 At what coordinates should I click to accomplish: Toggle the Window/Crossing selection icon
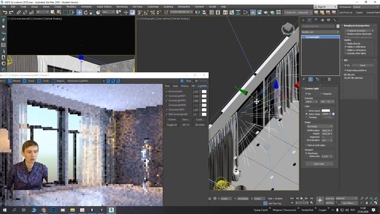coord(72,12)
